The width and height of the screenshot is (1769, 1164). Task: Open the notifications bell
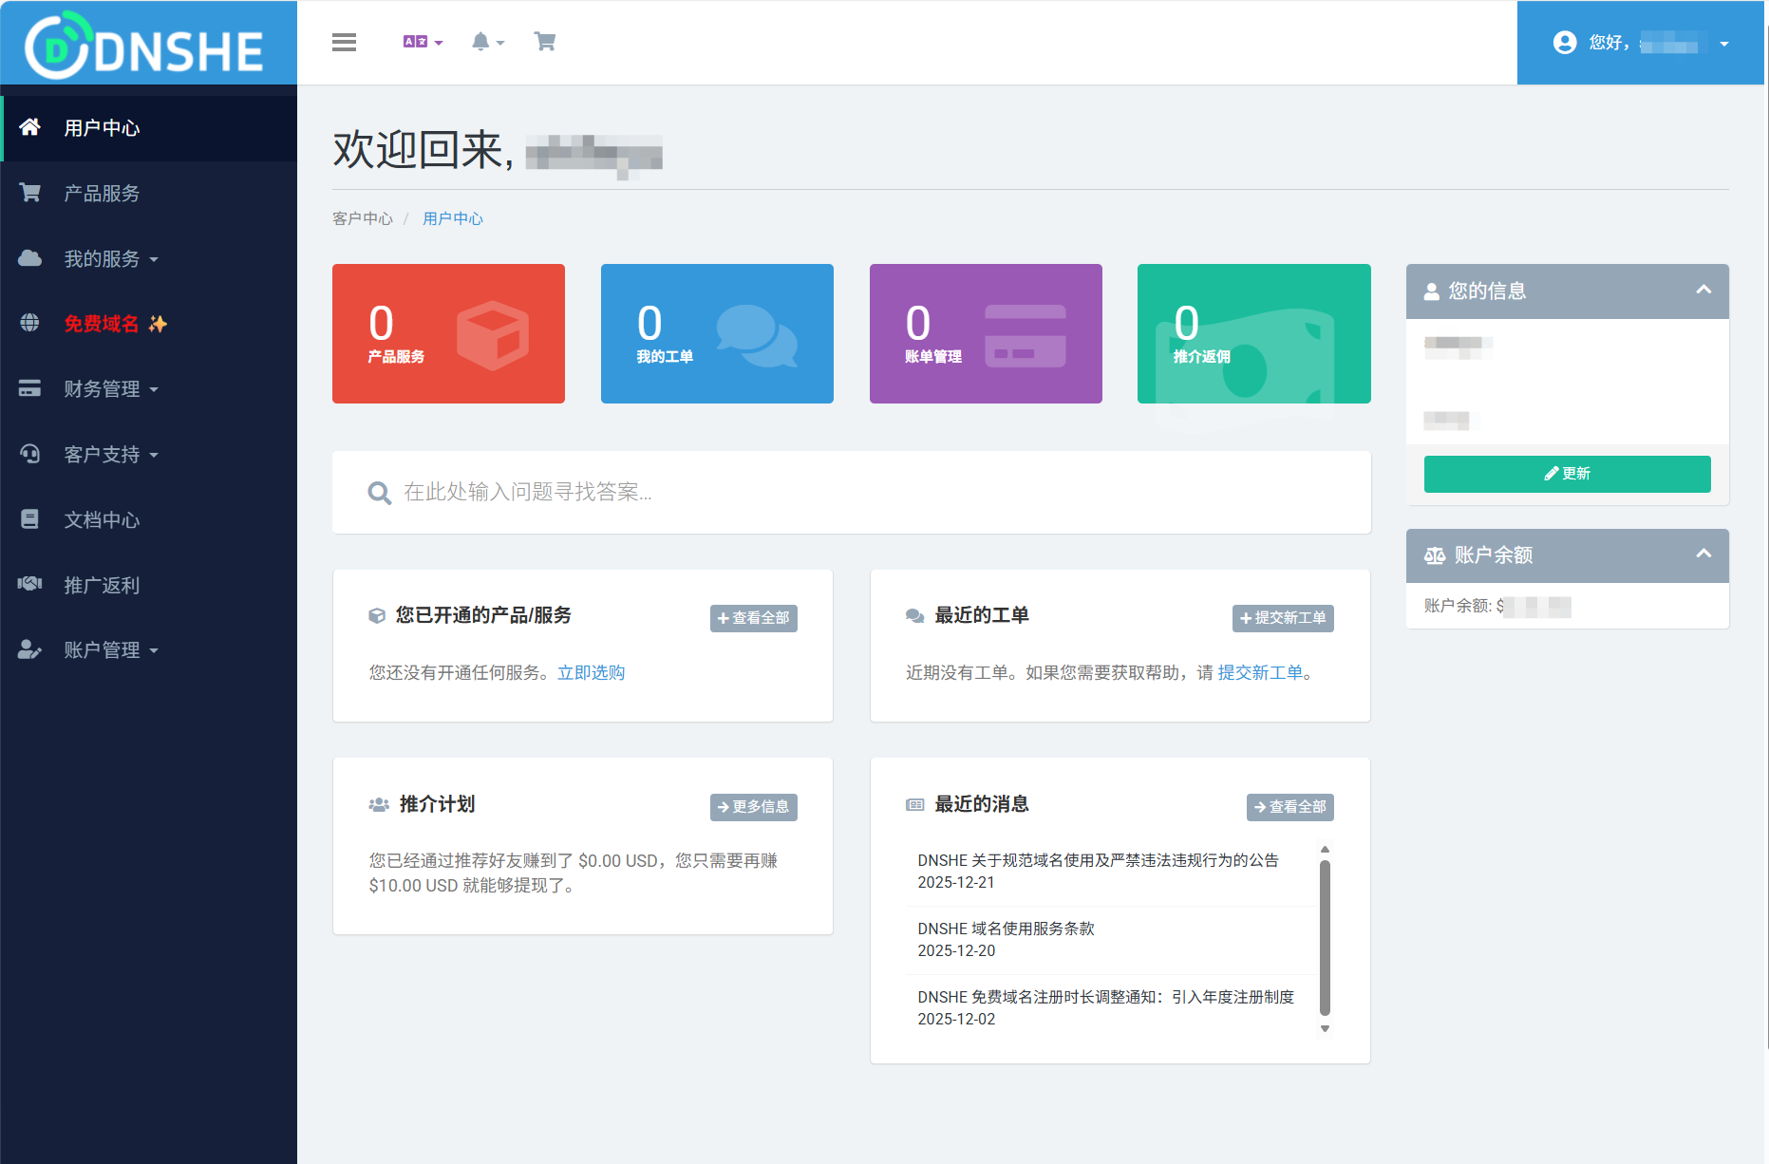(x=486, y=42)
